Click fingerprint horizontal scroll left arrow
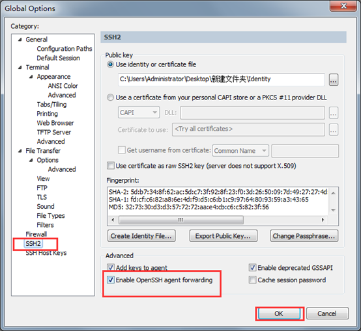Image resolution: width=361 pixels, height=331 pixels. pos(113,220)
